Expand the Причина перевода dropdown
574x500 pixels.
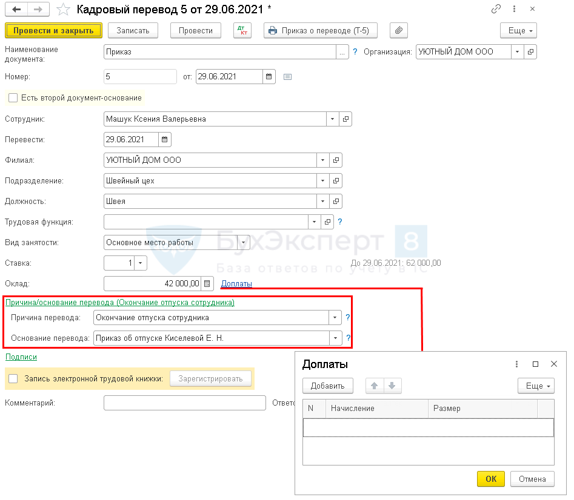pos(335,317)
